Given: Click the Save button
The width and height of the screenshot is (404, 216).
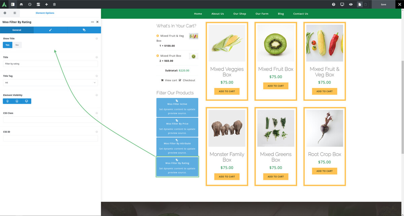Looking at the screenshot, I should point(383,4).
